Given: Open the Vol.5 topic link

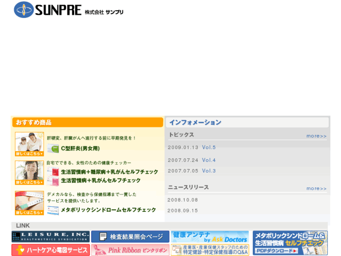Looking at the screenshot, I should pyautogui.click(x=209, y=147).
